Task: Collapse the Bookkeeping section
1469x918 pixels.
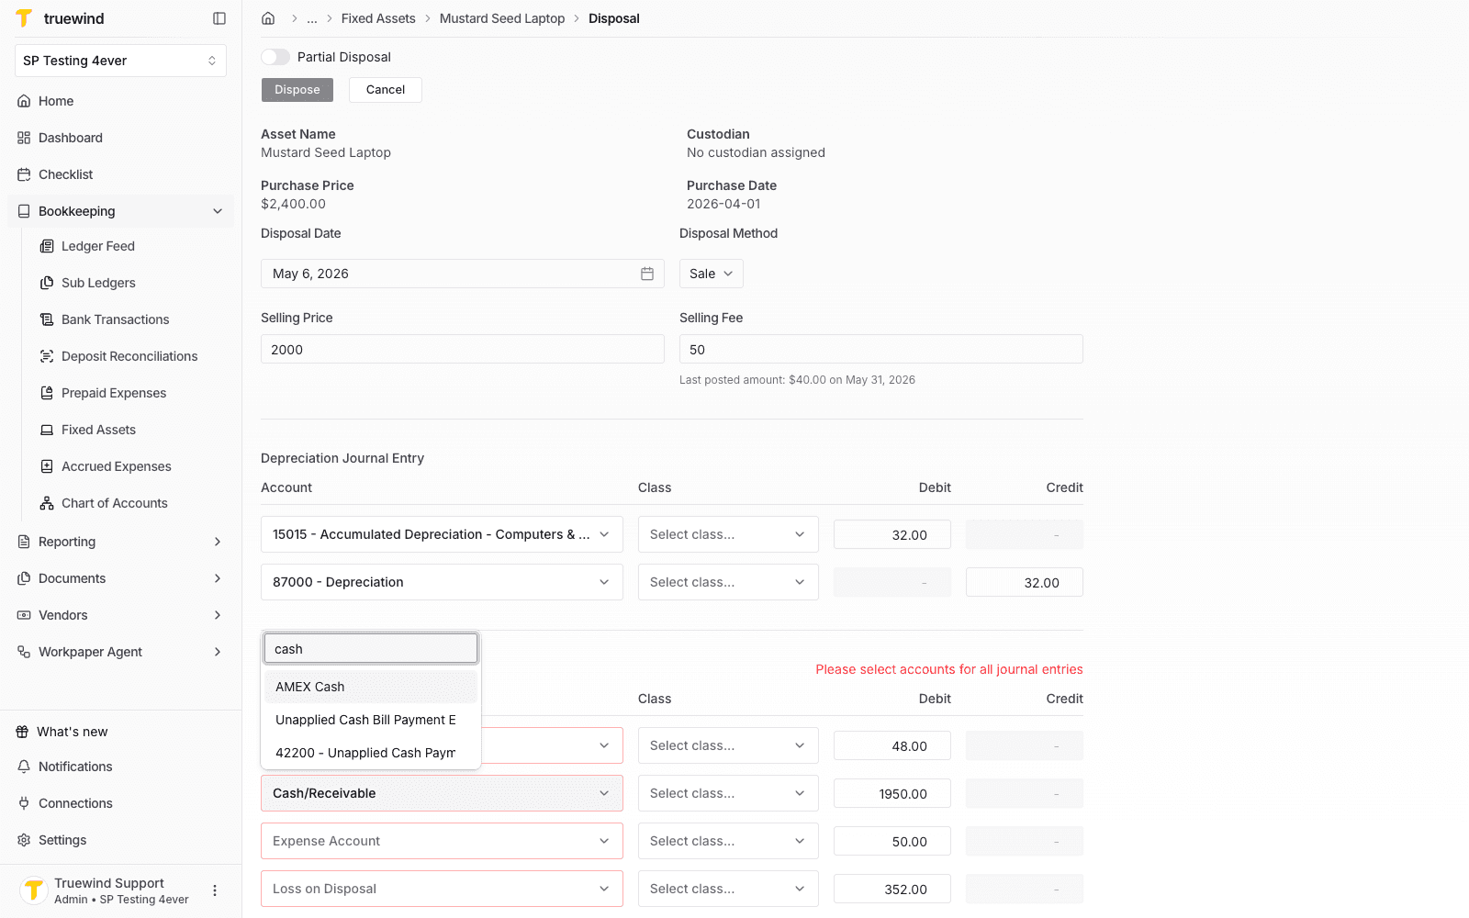Action: 218,211
